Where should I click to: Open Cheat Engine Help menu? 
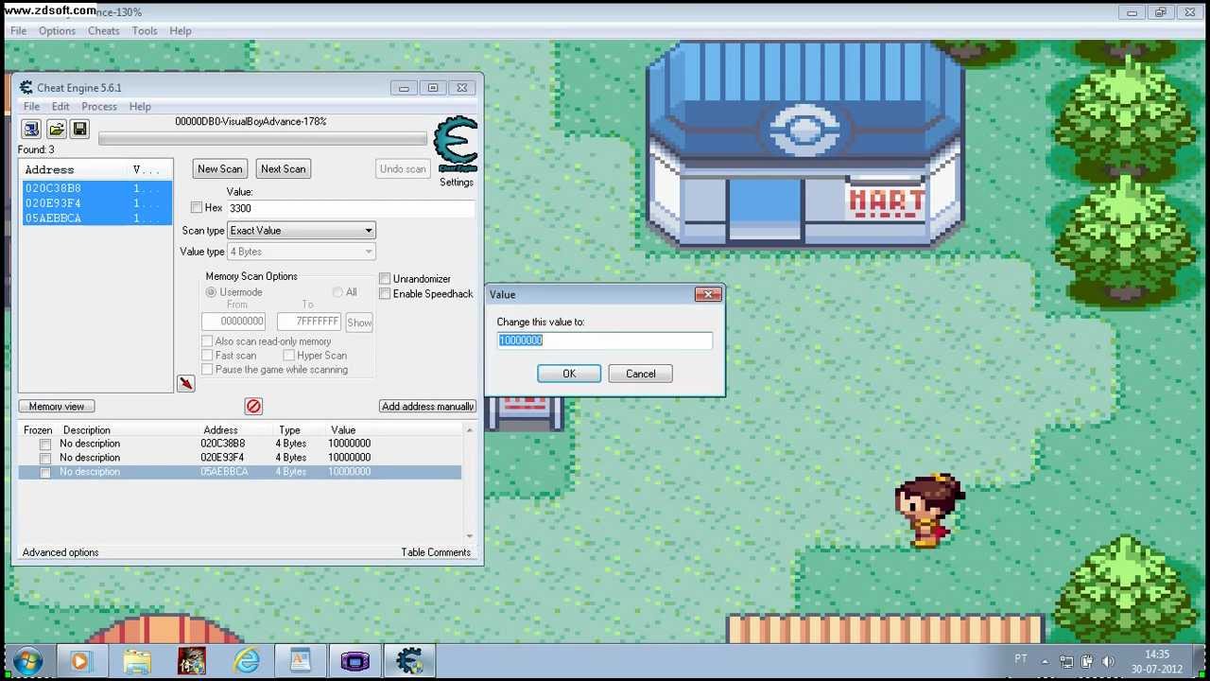(140, 107)
